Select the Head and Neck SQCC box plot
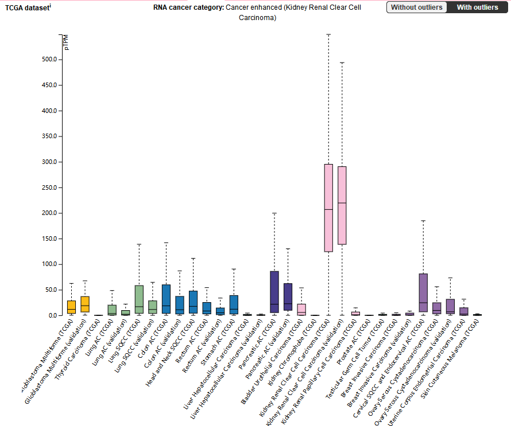511x426 pixels. [193, 302]
